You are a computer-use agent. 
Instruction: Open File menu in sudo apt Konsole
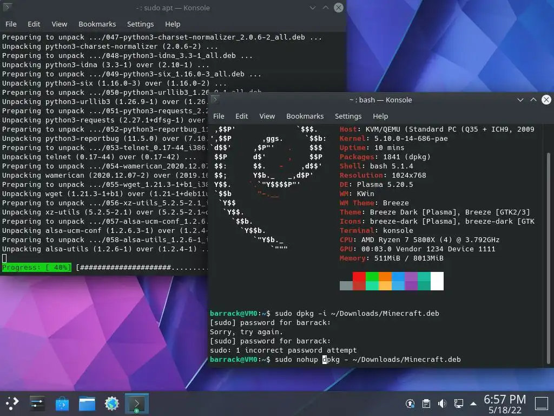[11, 24]
